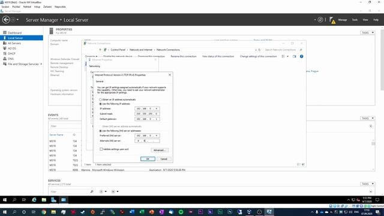Click the Subnet mask field
The height and width of the screenshot is (216, 384).
147,114
